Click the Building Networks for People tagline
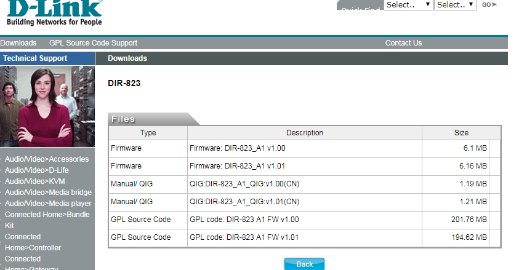The image size is (519, 270). click(x=54, y=22)
